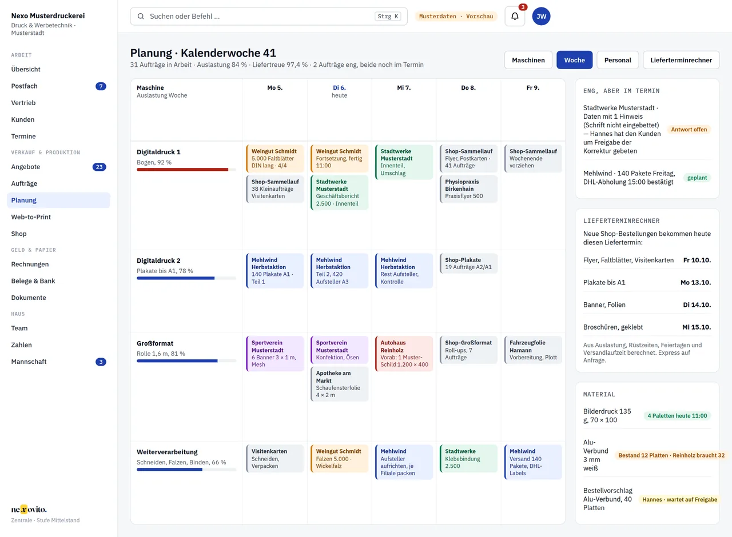Viewport: 732px width, 537px height.
Task: Click the 'Weiterverarbeitung' machine row label
Action: (x=167, y=452)
